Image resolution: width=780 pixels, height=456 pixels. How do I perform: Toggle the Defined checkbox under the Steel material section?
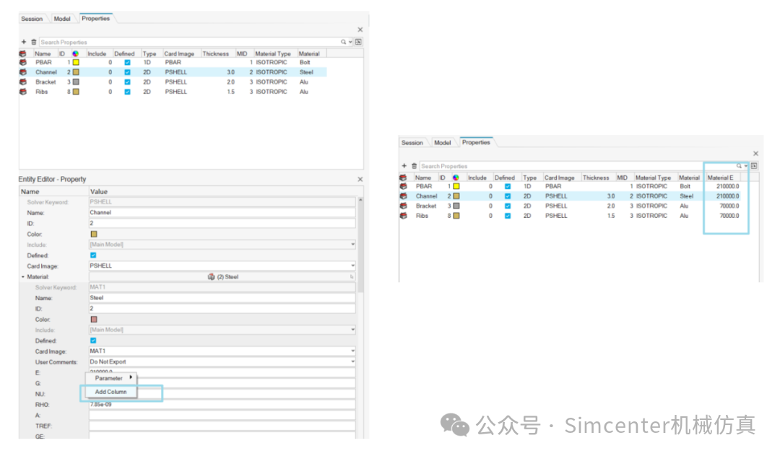pyautogui.click(x=93, y=341)
